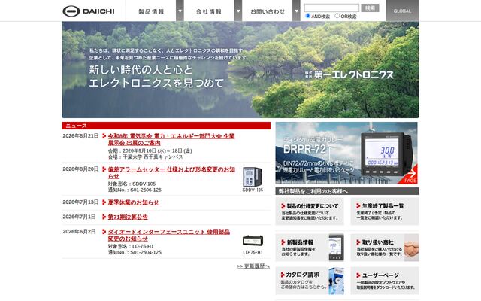481x301 pixels.
Task: Click the catalog image in カタログ請求
Action: click(336, 281)
